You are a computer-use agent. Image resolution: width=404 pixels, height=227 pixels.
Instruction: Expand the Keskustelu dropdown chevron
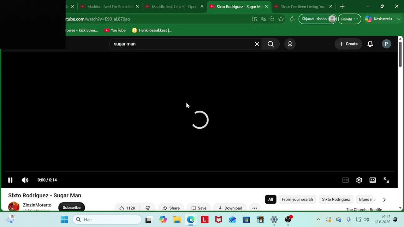(x=399, y=19)
